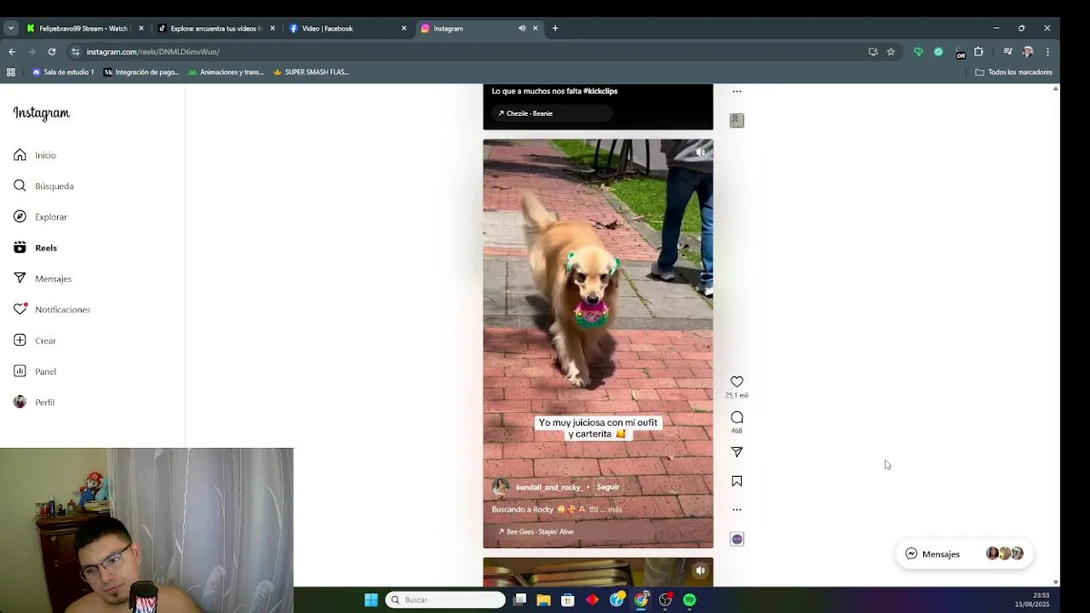Toggle sound on the dog reel
Viewport: 1090px width, 613px height.
click(700, 152)
